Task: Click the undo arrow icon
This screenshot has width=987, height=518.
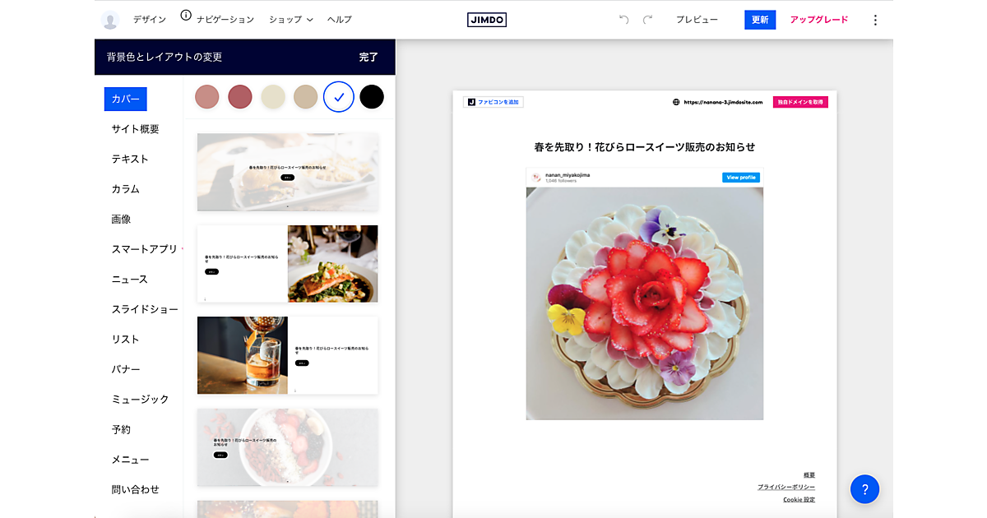Action: pos(623,20)
